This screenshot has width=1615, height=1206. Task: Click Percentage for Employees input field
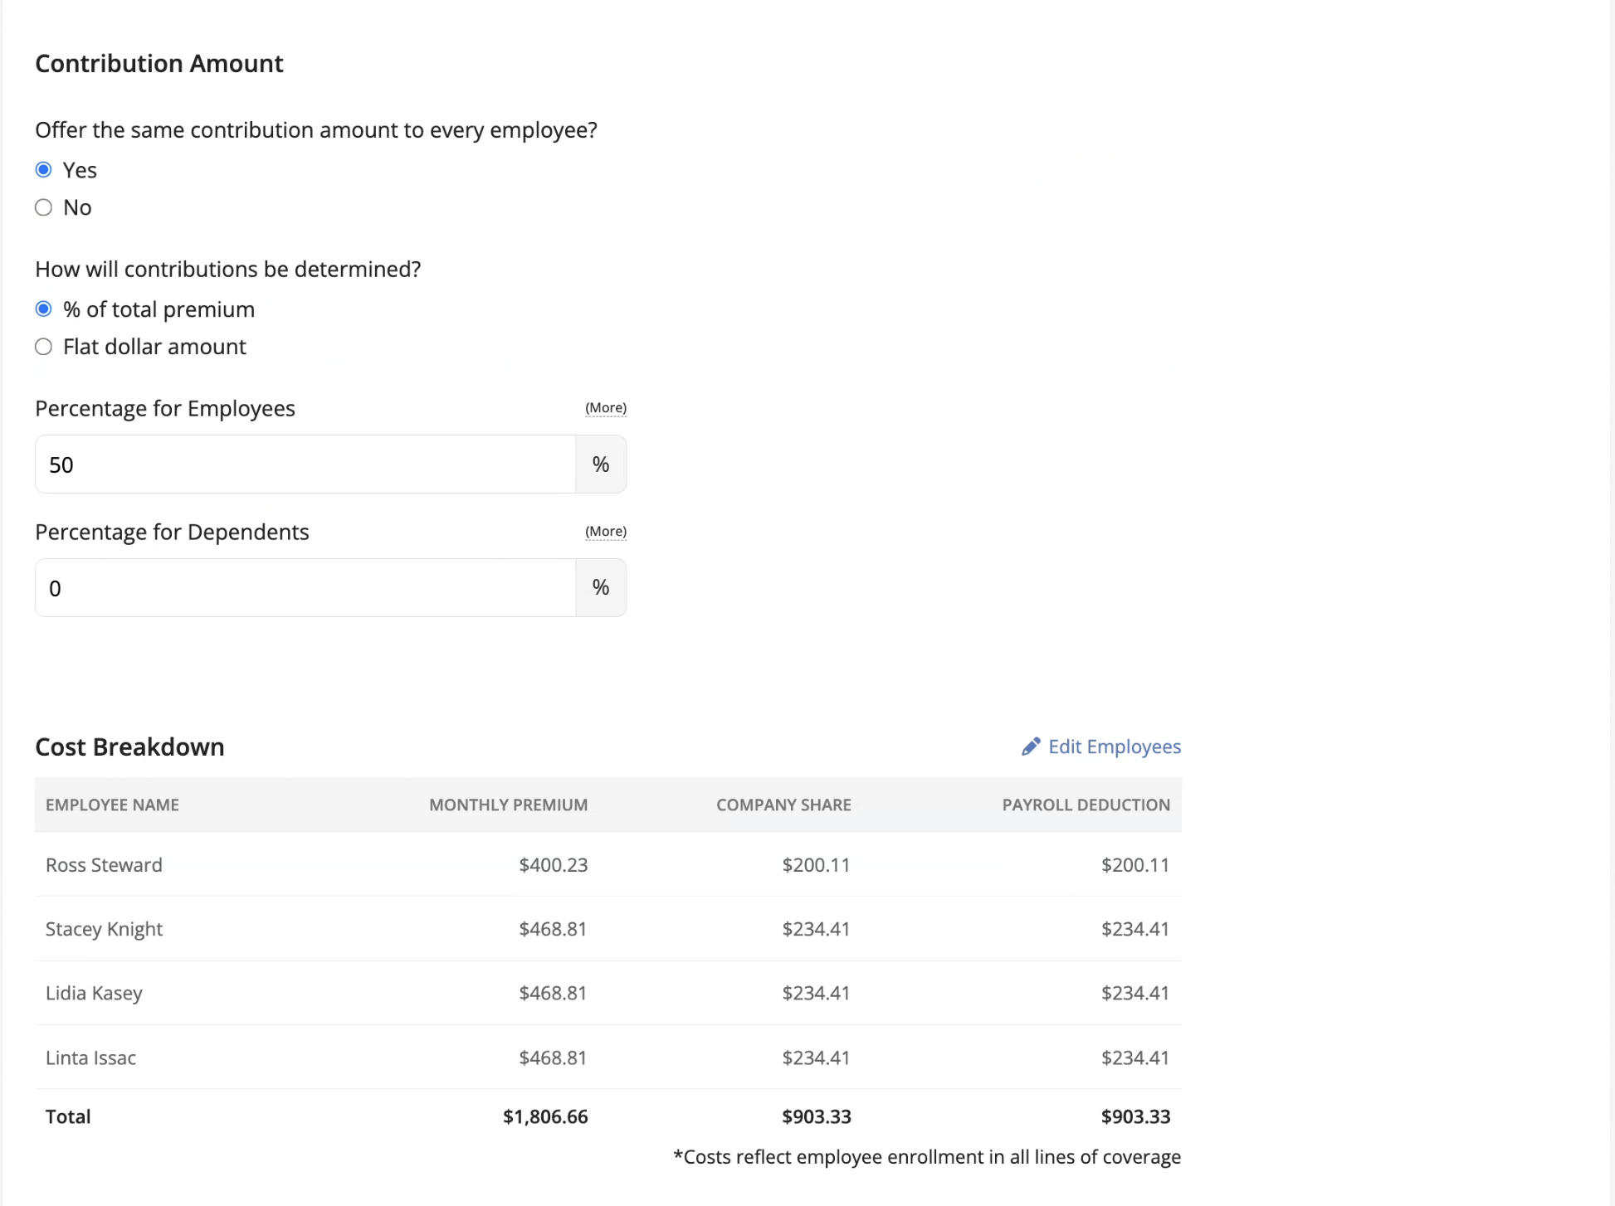[305, 464]
